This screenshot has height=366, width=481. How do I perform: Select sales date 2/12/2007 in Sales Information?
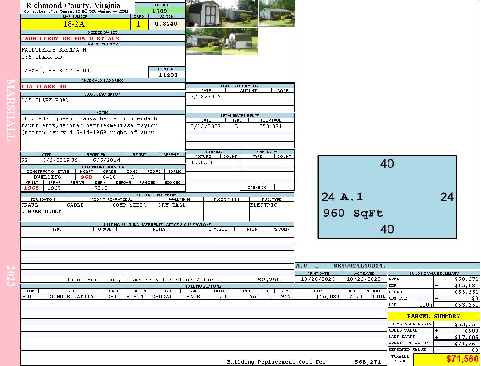tap(206, 97)
